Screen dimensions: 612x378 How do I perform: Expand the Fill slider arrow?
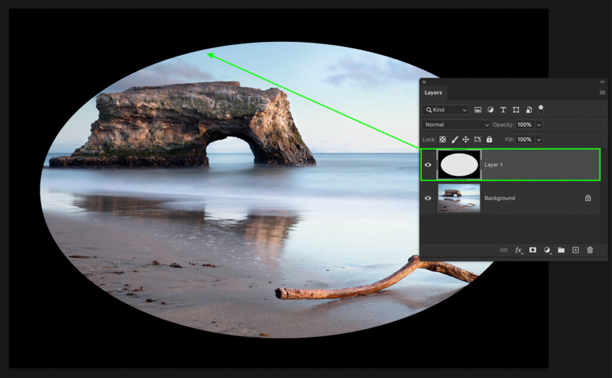(x=539, y=140)
